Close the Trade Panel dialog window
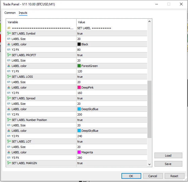Image resolution: width=188 pixels, height=182 pixels. point(181,4)
